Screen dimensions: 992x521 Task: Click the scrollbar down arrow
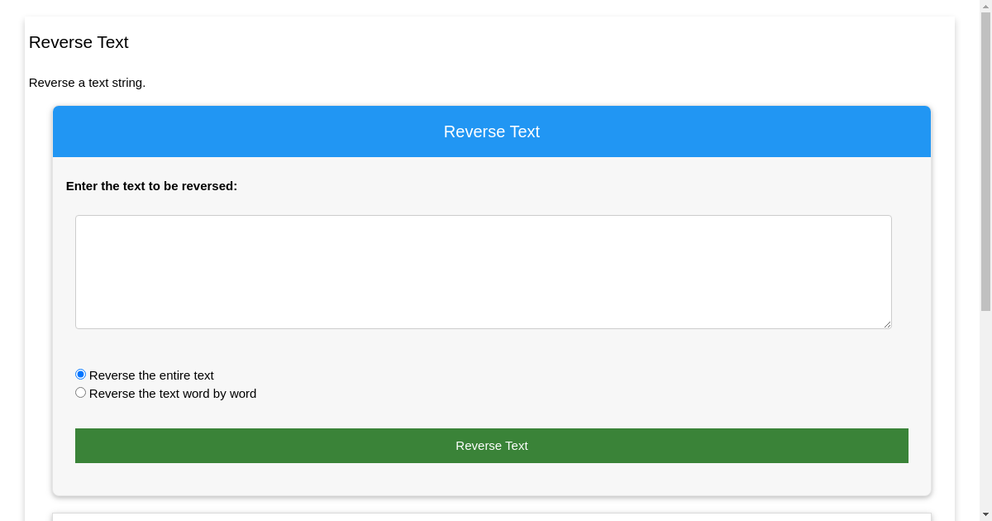tap(985, 514)
